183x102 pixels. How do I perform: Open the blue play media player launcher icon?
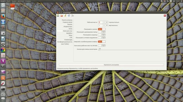click(x=3, y=22)
